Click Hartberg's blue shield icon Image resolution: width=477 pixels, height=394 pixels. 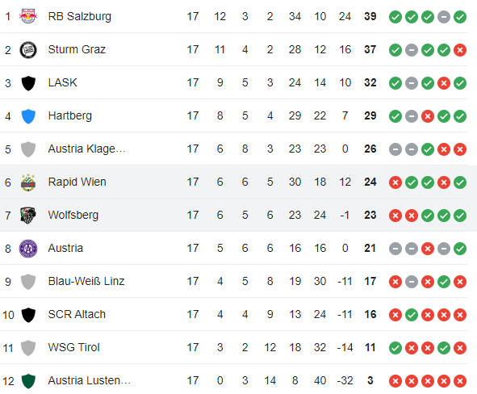point(28,116)
